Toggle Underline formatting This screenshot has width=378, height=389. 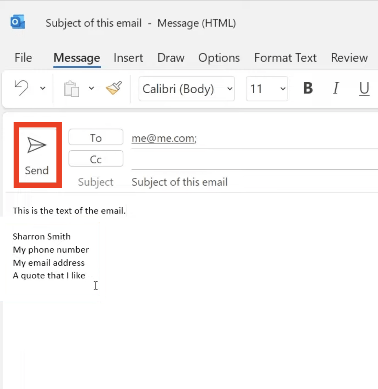pos(364,88)
